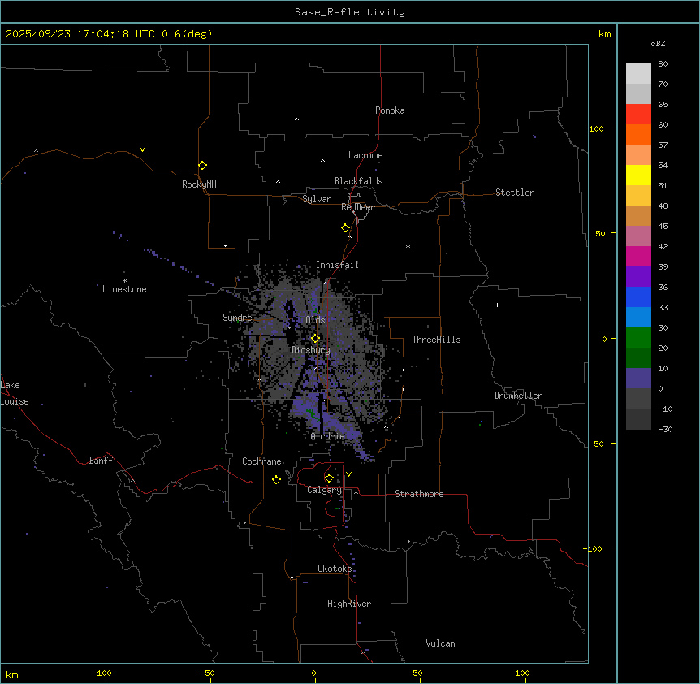Screen dimensions: 700x684
Task: Click the Banff label on the map
Action: click(x=101, y=461)
